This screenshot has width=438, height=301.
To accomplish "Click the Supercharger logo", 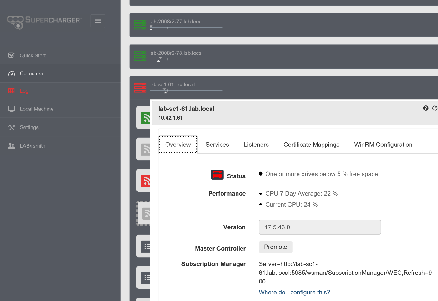I will click(44, 21).
